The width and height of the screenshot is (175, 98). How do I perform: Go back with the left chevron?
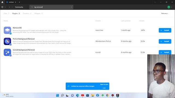[10, 7]
